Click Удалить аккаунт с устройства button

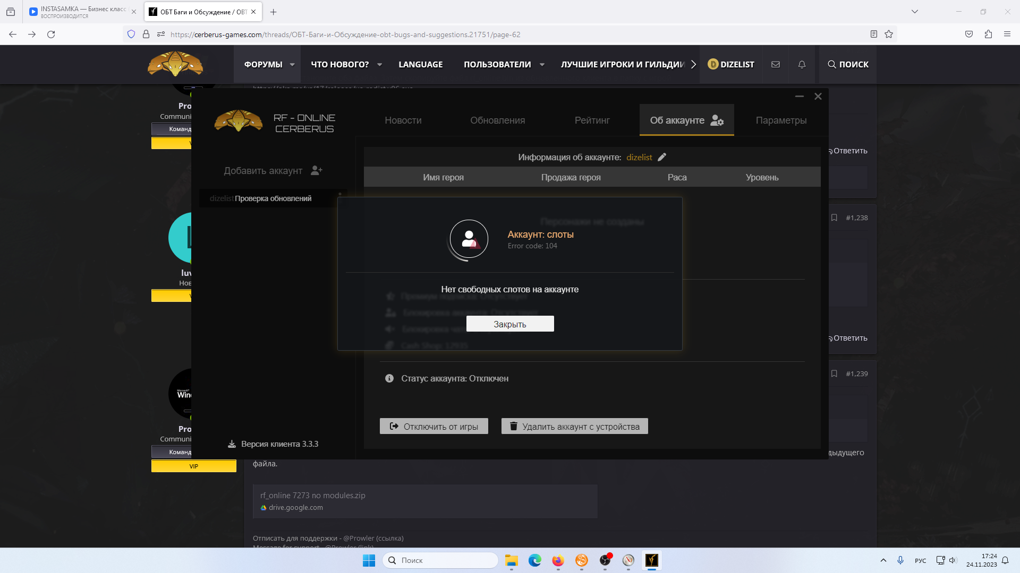pos(575,427)
